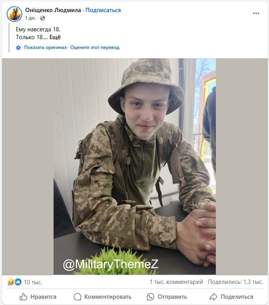The height and width of the screenshot is (305, 269).
Task: Open the 10 тыс. reactions count
Action: click(x=33, y=282)
